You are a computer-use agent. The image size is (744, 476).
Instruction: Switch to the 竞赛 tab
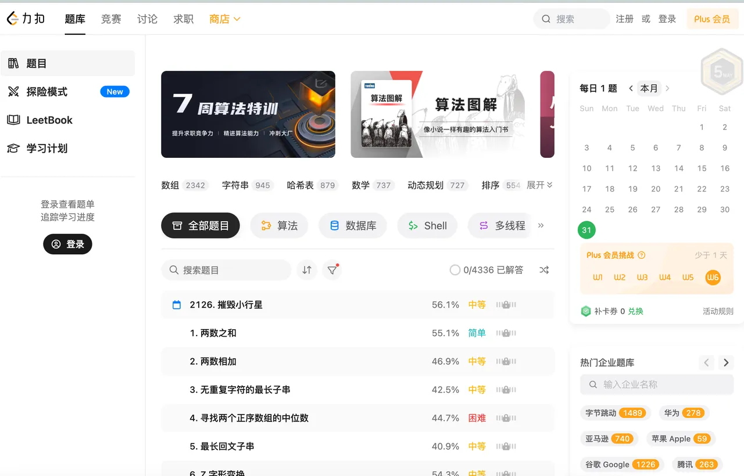pyautogui.click(x=111, y=19)
